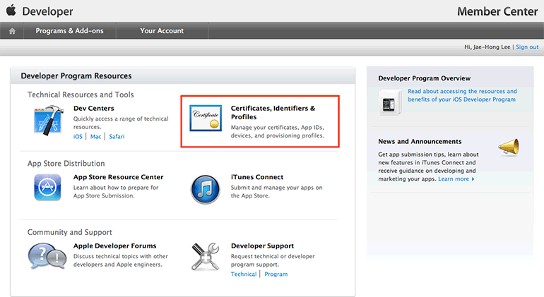Open the Programs & Add-ons menu

click(69, 31)
